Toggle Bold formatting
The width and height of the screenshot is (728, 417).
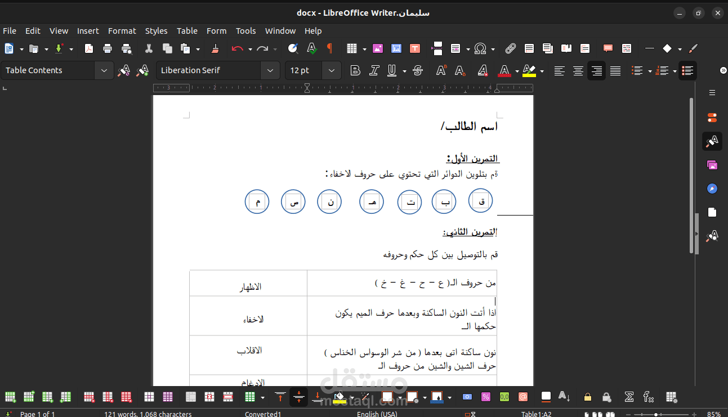coord(355,70)
